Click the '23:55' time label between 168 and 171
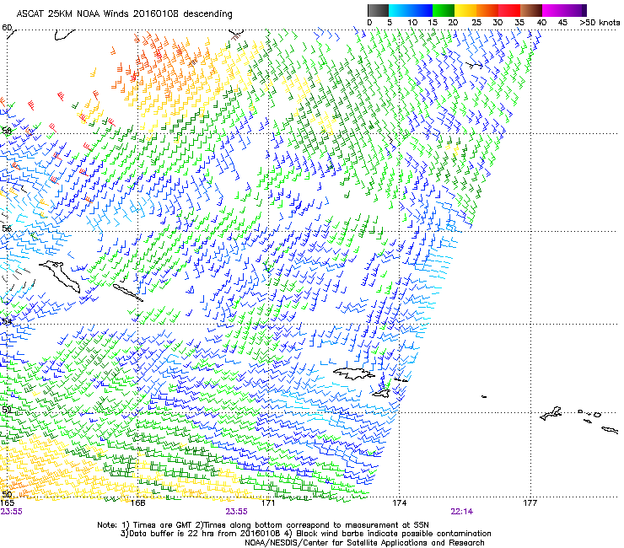 236,512
